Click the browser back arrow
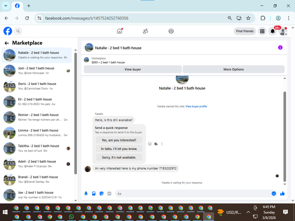Image resolution: width=295 pixels, height=221 pixels. coord(6,18)
